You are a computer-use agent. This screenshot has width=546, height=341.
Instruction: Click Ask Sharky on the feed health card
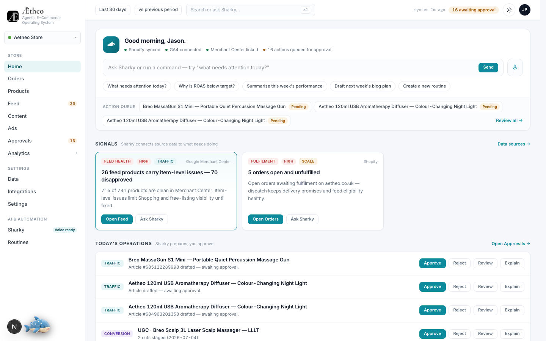pyautogui.click(x=152, y=219)
